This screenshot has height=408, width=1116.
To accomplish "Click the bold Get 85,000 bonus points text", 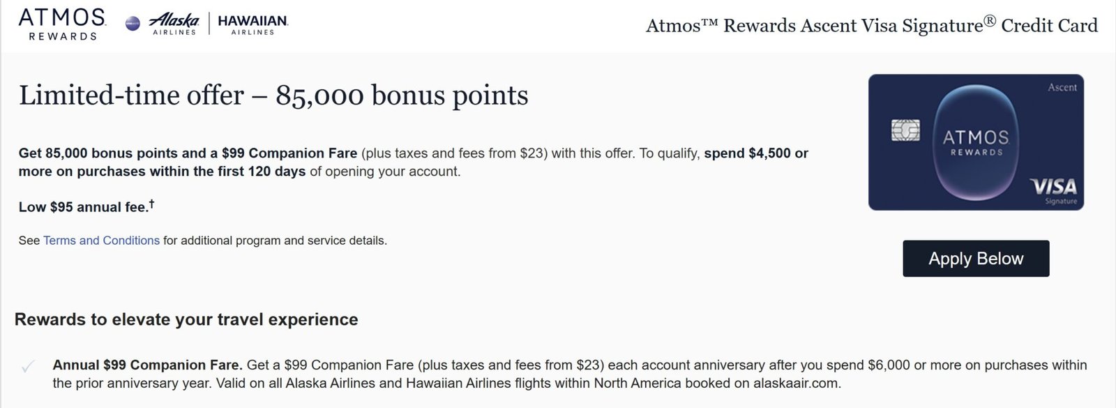I will (x=112, y=153).
